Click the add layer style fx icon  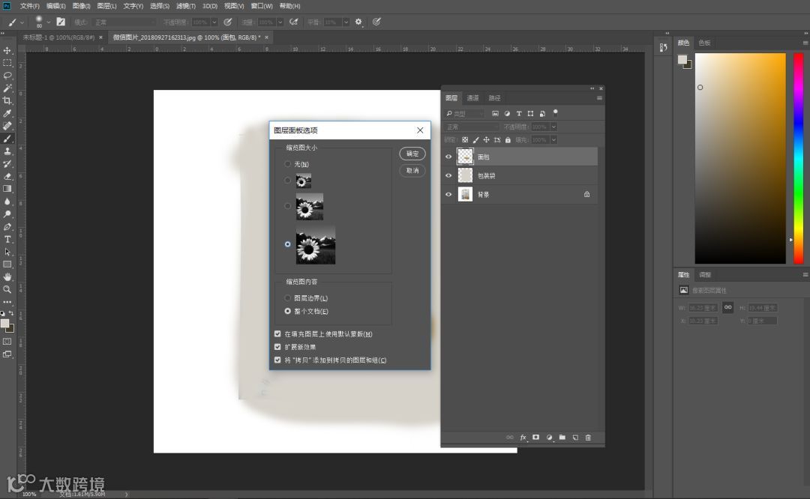tap(523, 438)
